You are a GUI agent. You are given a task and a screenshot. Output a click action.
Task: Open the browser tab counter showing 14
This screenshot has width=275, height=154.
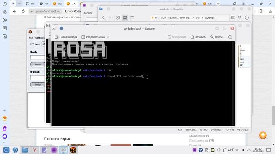13,3
